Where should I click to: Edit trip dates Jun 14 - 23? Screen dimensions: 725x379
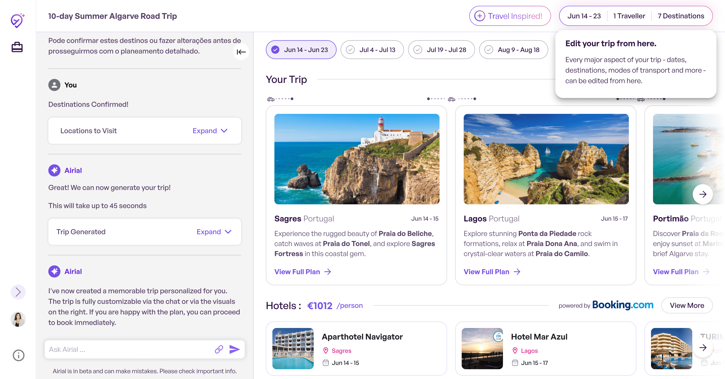coord(584,16)
